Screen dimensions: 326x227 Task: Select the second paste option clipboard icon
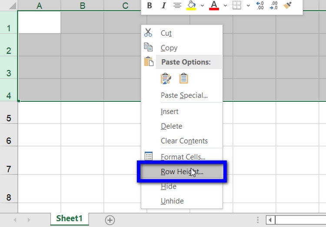[184, 78]
